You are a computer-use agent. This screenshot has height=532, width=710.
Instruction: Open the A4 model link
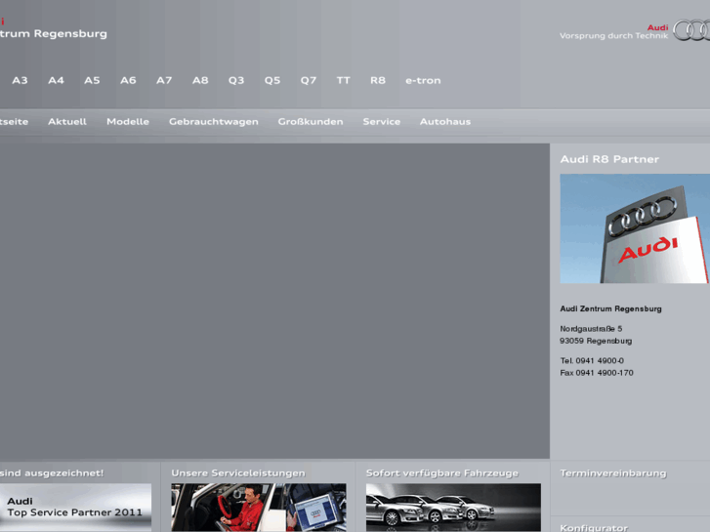(56, 81)
